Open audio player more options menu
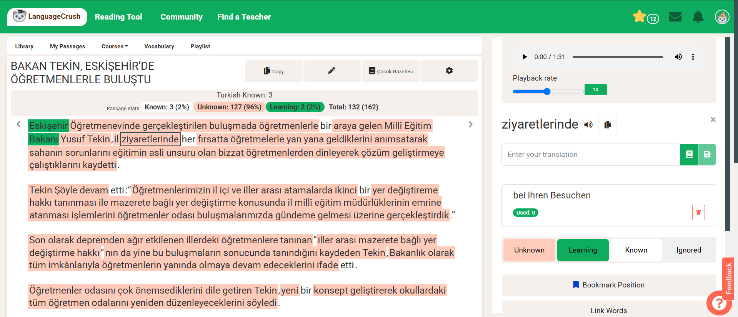The image size is (738, 317). click(x=693, y=57)
